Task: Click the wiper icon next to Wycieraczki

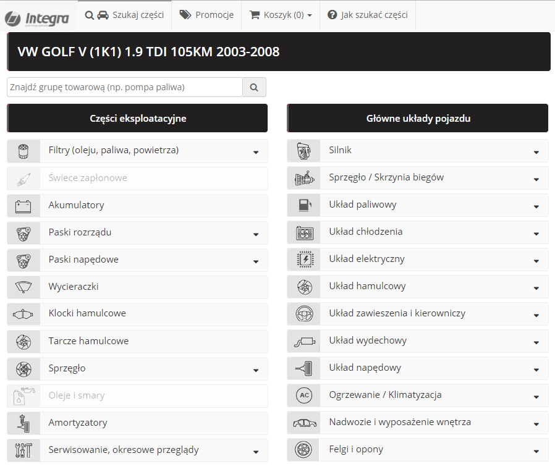Action: pos(23,287)
